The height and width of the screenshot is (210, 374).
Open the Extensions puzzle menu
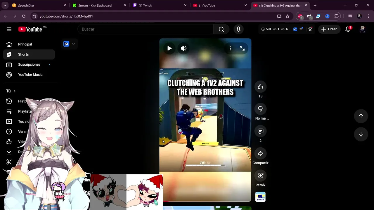[x=337, y=16]
